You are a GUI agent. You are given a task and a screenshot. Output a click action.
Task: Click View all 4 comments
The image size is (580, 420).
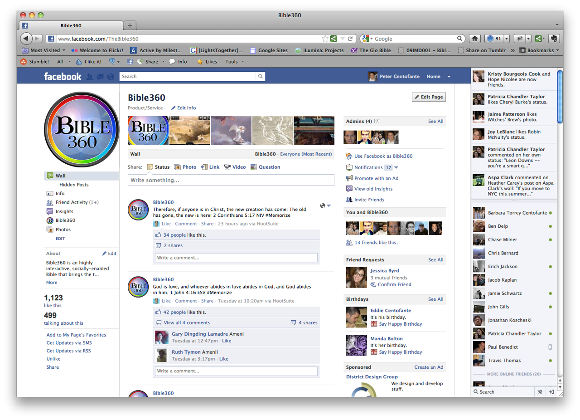click(183, 323)
